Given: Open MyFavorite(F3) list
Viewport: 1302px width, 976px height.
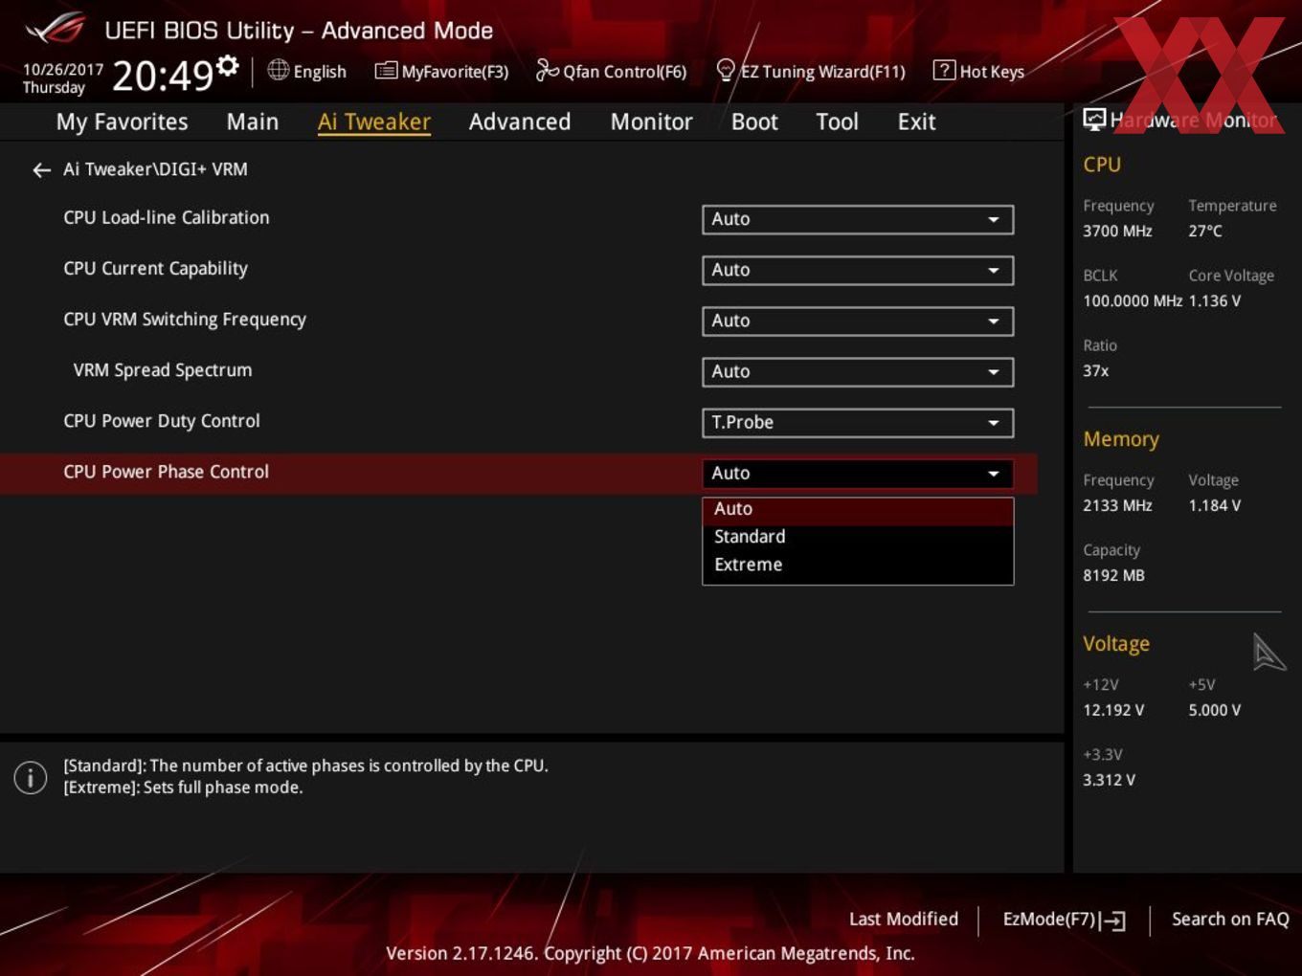Looking at the screenshot, I should coord(441,71).
